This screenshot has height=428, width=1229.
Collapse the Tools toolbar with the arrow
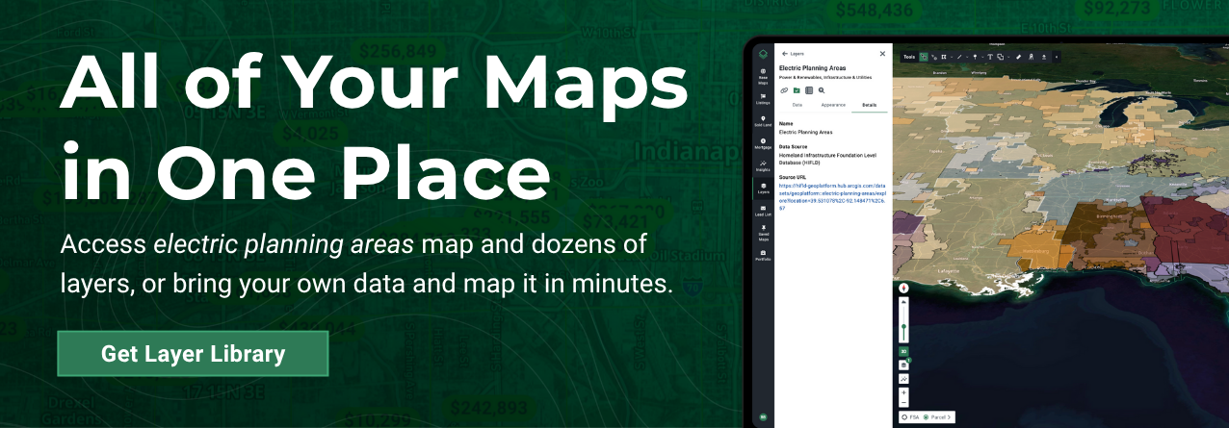coord(1057,57)
